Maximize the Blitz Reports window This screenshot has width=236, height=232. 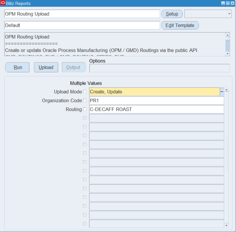click(228, 3)
